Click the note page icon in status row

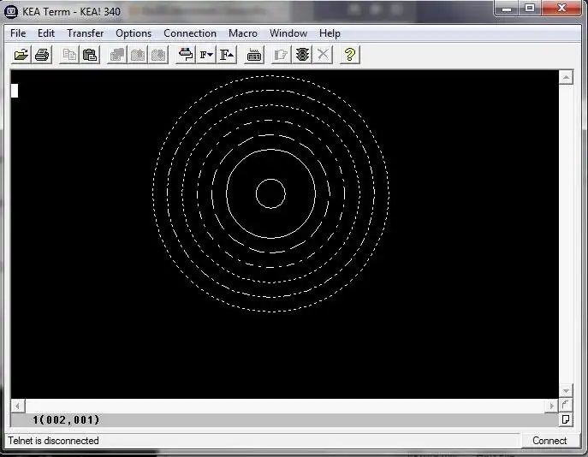[x=566, y=419]
